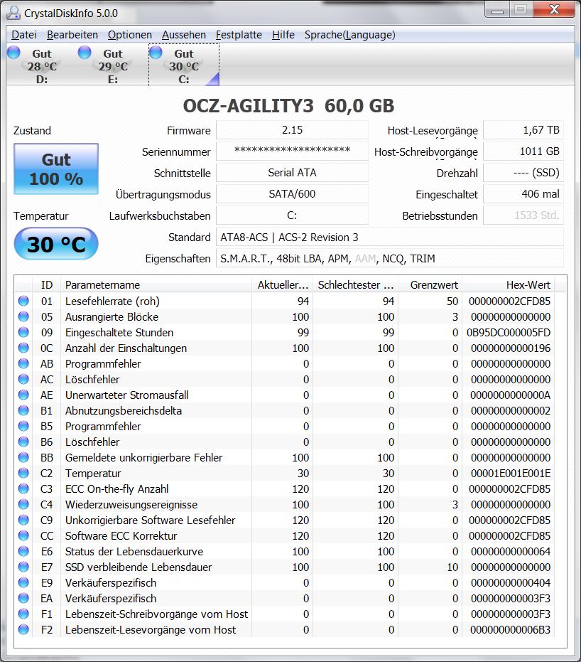The height and width of the screenshot is (662, 581).
Task: Open the Aussehen menu
Action: (184, 35)
